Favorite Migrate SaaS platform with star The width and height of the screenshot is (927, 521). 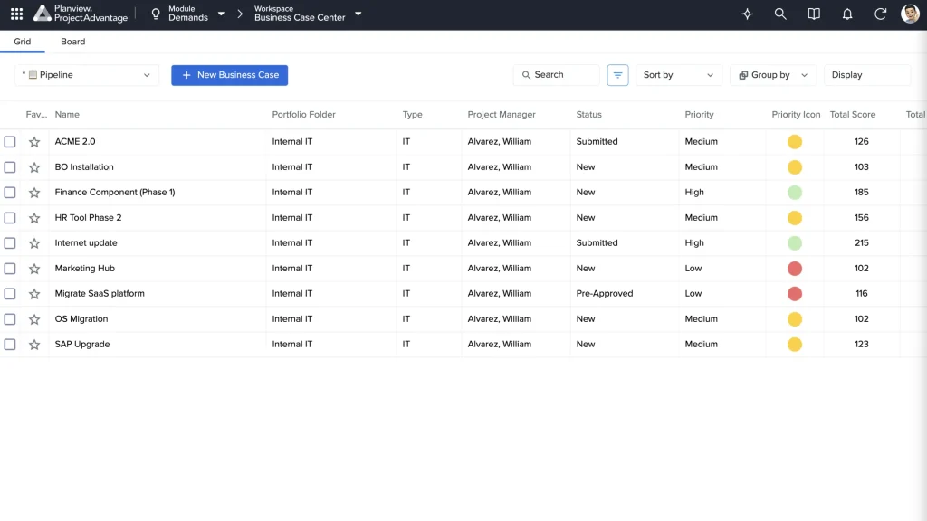click(x=34, y=294)
